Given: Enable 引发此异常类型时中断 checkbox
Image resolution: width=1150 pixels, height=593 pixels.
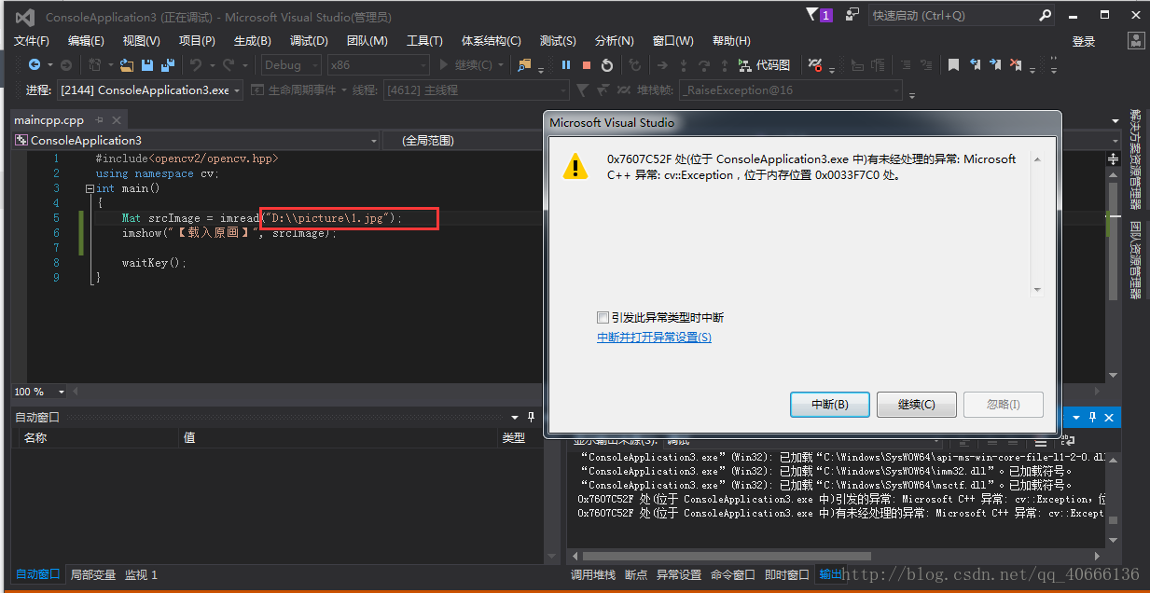Looking at the screenshot, I should pos(603,317).
